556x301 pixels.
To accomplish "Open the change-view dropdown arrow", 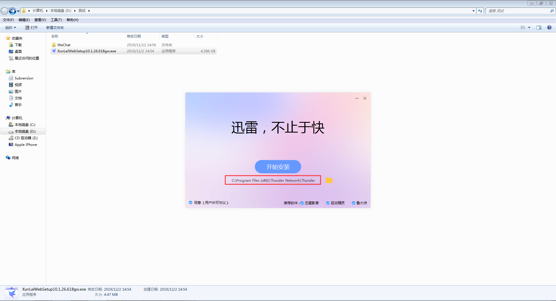I will point(529,27).
